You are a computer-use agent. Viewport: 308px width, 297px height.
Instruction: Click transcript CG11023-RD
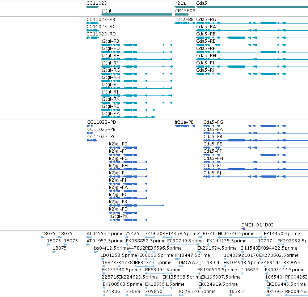coord(93,38)
